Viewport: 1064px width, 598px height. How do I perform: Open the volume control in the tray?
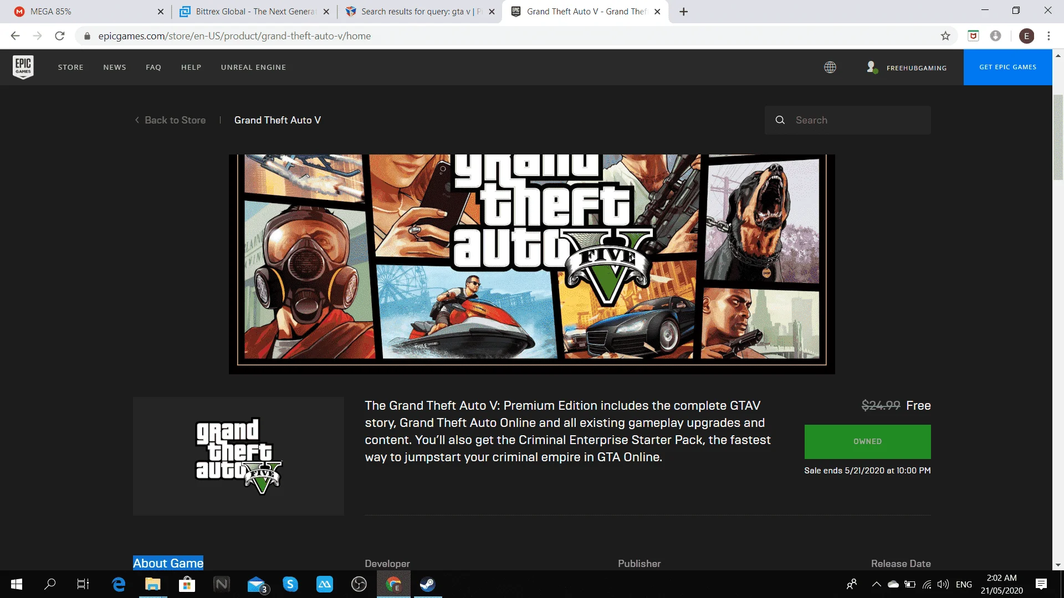coord(943,584)
